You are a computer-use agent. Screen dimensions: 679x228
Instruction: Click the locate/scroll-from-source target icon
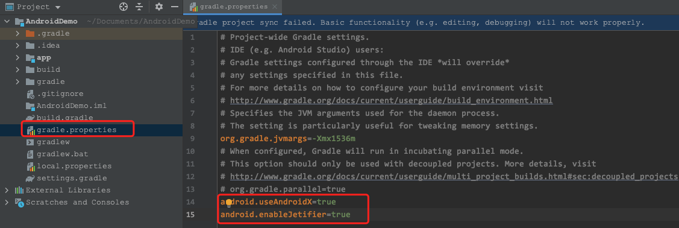(x=124, y=7)
